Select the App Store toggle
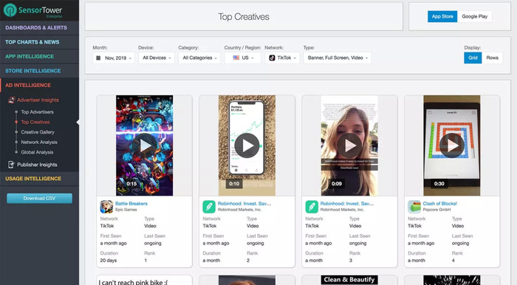This screenshot has width=517, height=285. tap(442, 16)
